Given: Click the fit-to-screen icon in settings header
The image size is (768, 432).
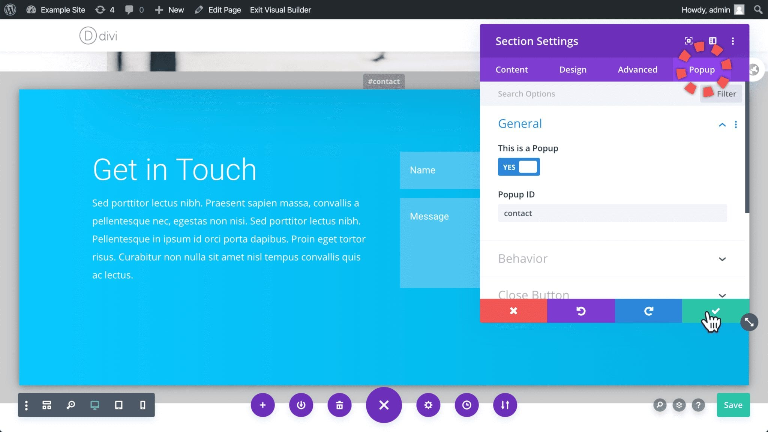Looking at the screenshot, I should [689, 40].
